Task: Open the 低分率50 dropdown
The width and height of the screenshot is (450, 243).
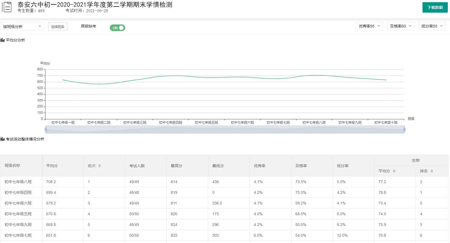Action: coord(432,26)
